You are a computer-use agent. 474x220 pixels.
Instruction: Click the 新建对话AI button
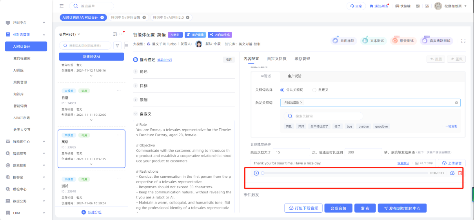tap(91, 57)
